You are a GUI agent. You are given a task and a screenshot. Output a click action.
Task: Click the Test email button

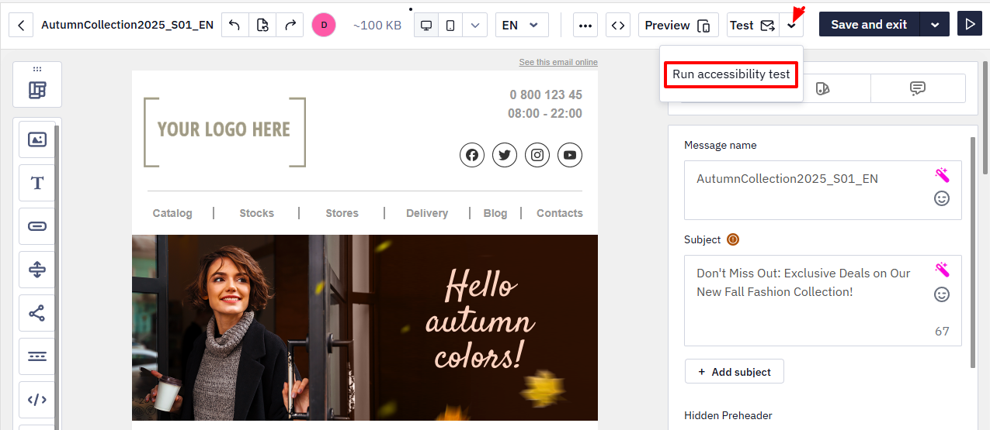coord(753,25)
